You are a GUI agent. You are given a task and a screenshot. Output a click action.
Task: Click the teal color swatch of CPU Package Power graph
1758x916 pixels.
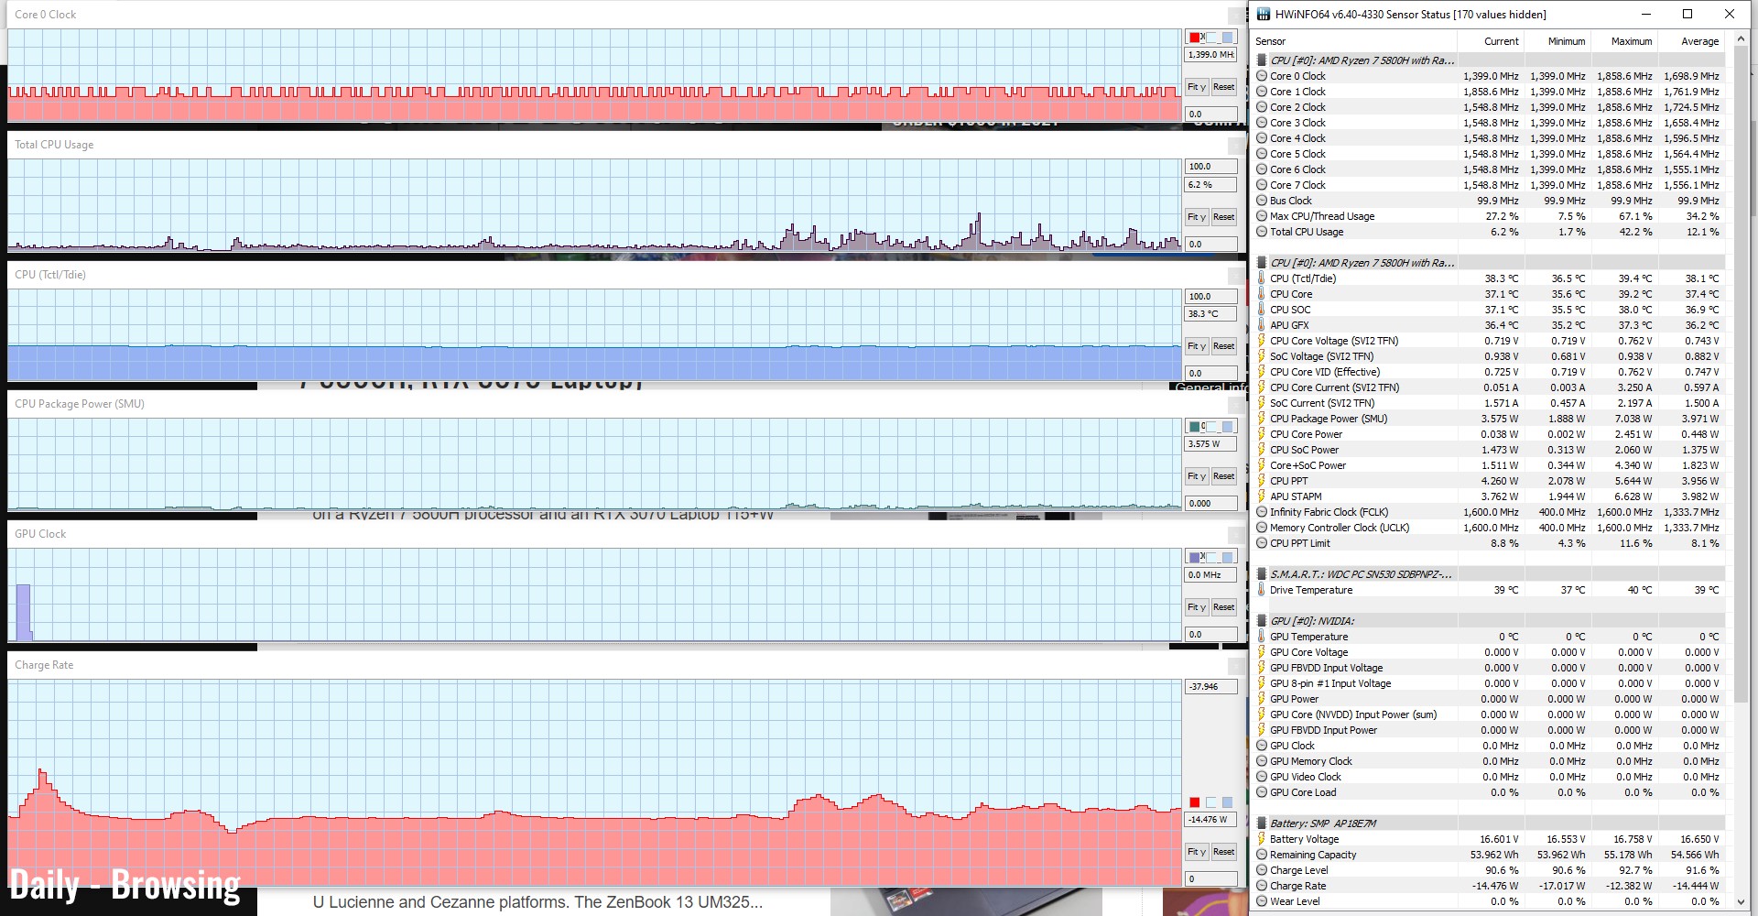pos(1194,427)
